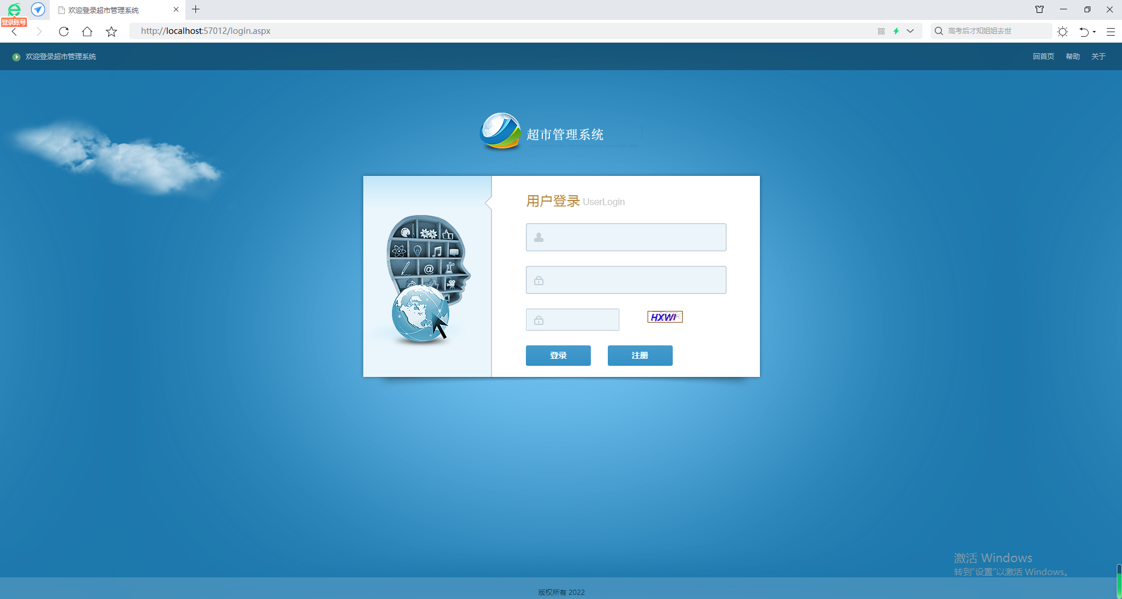This screenshot has width=1122, height=599.
Task: Click the 回首页 link
Action: click(1043, 57)
